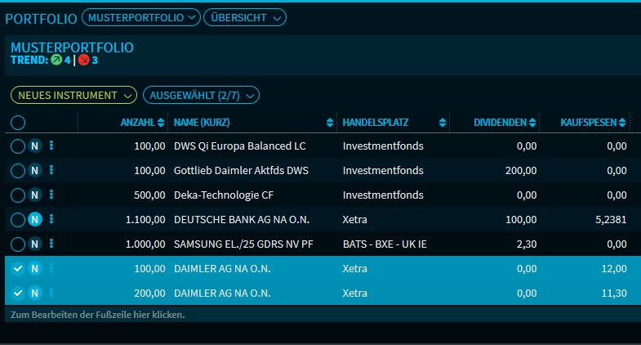Sort by Anzahl column arrows
641x345 pixels.
161,123
